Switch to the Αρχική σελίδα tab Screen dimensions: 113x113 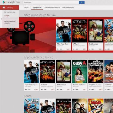37,8
